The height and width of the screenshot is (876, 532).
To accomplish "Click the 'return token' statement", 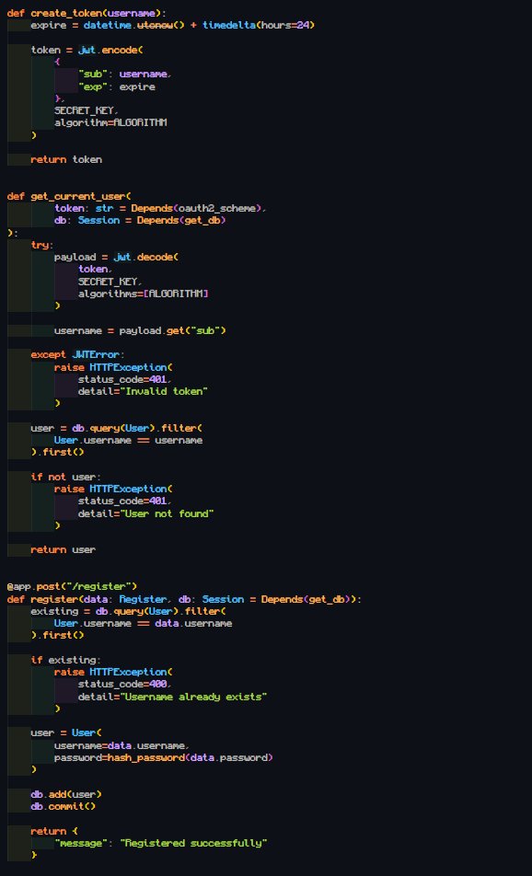I will 66,159.
